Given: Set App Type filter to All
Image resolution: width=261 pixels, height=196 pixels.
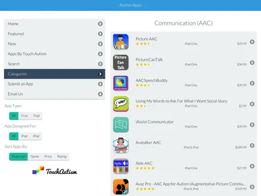Looking at the screenshot, I should (x=14, y=116).
